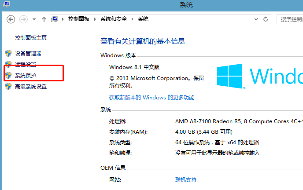The height and width of the screenshot is (190, 303).
Task: Expand the chevron after 系统和安全
Action: tap(133, 19)
